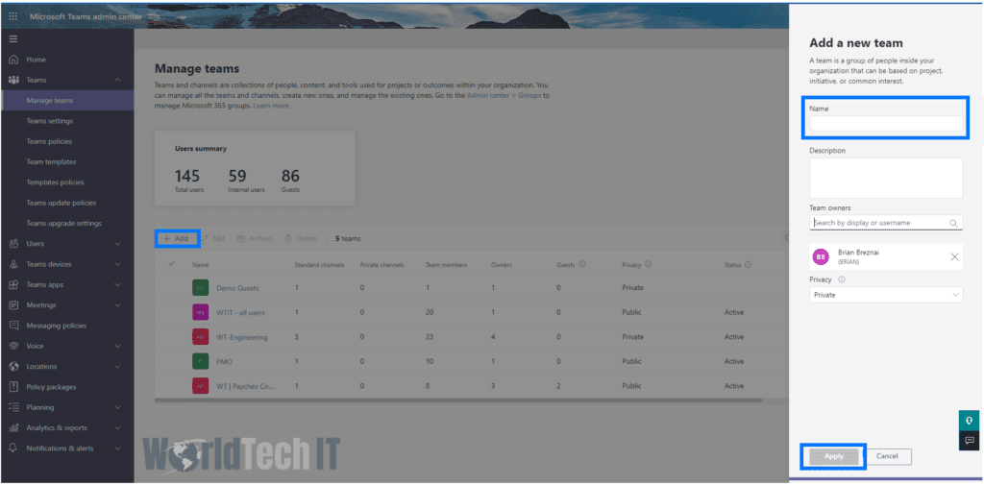Collapse the navigation hamburger menu
The width and height of the screenshot is (984, 485).
(x=13, y=39)
